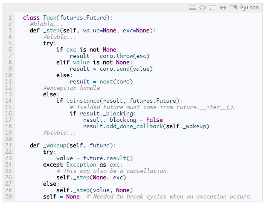Click line 'value = future.result()'
The height and width of the screenshot is (210, 267).
(95, 158)
